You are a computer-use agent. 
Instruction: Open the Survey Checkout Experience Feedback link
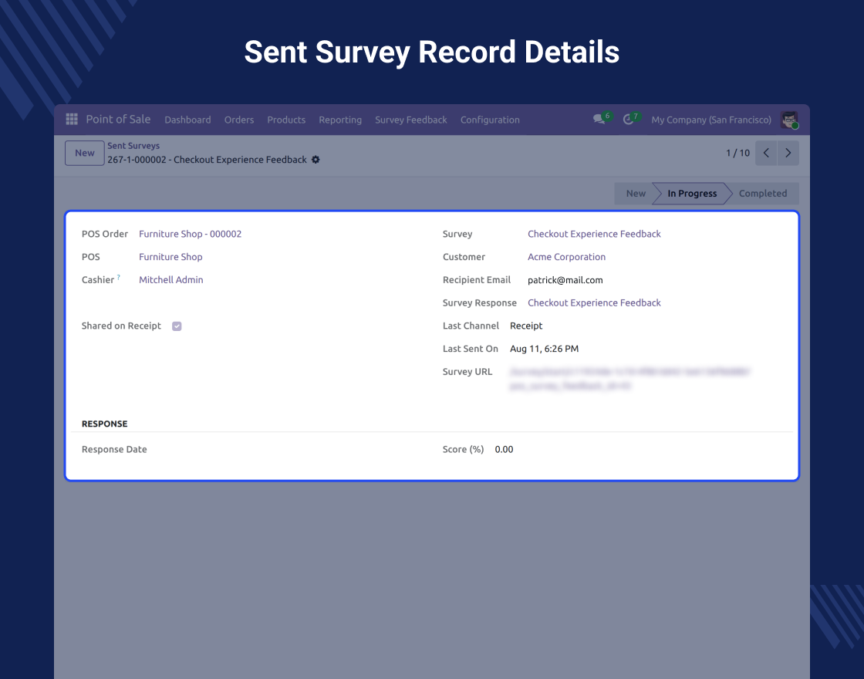(x=594, y=234)
